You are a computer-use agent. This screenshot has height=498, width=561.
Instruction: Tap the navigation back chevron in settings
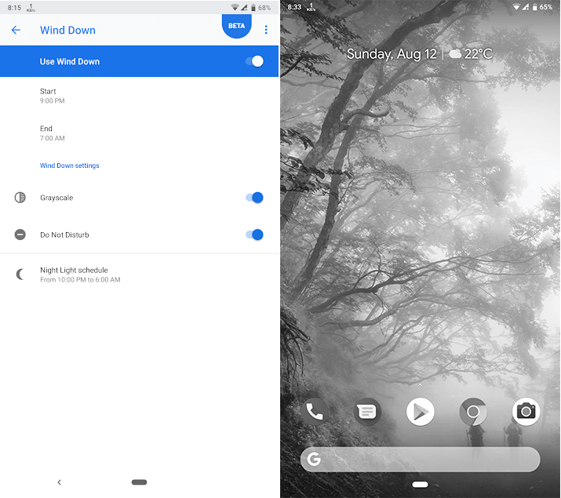point(60,482)
